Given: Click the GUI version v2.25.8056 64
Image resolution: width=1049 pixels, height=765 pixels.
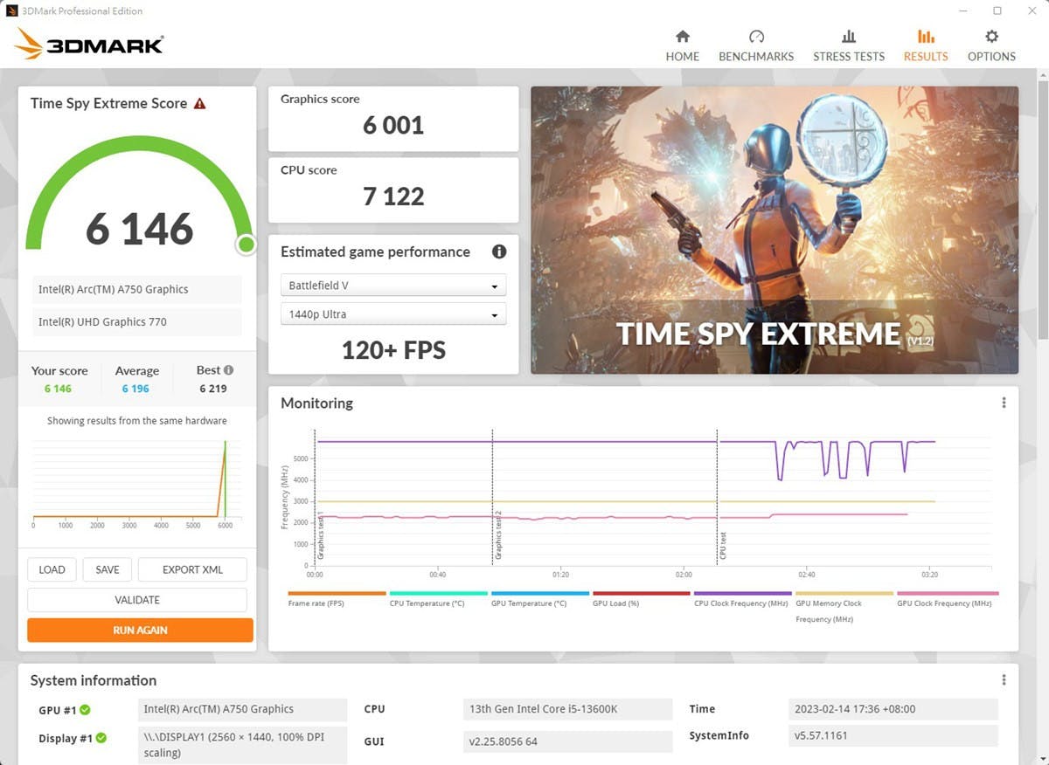Looking at the screenshot, I should tap(567, 741).
